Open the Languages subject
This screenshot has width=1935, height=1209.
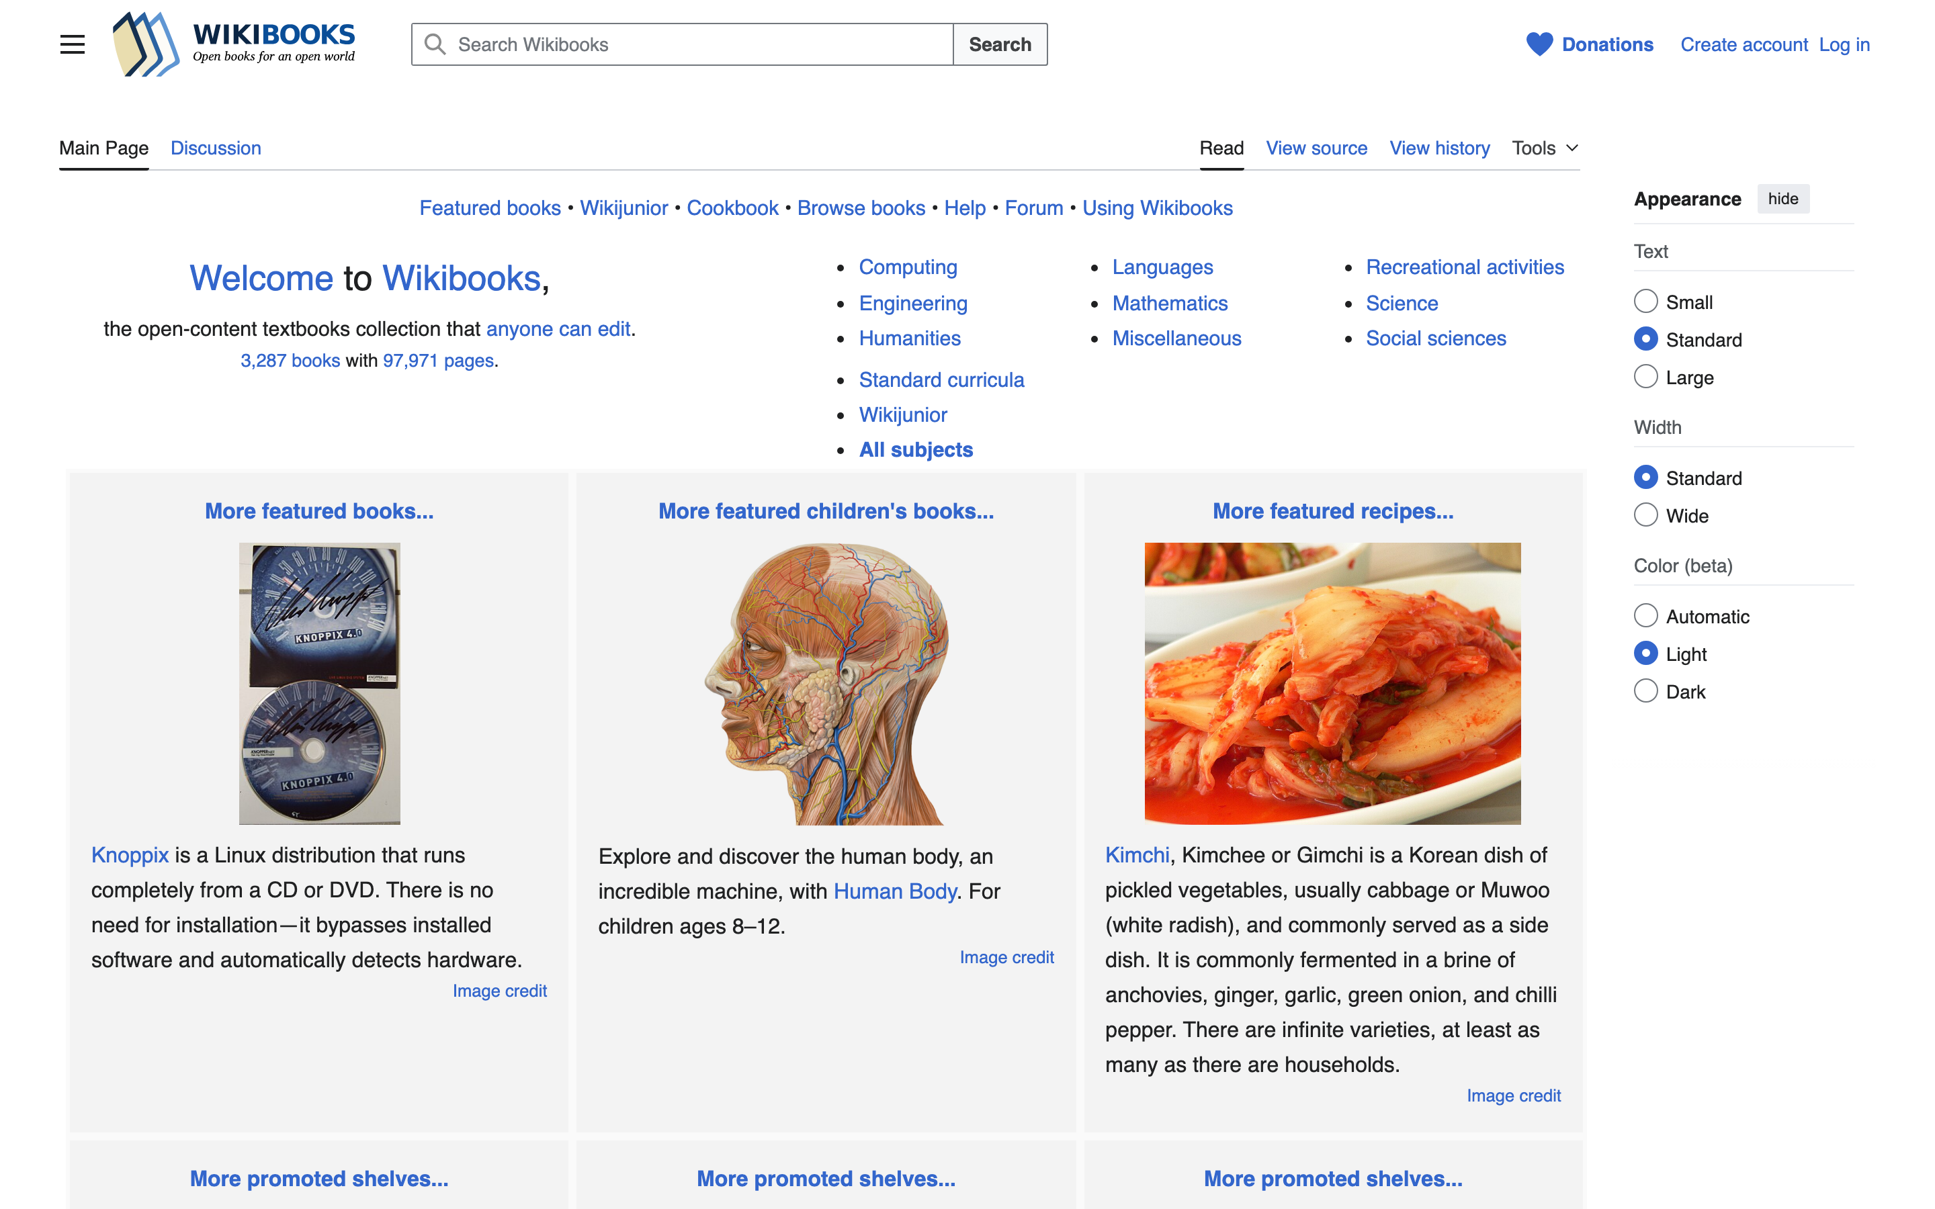[x=1162, y=267]
